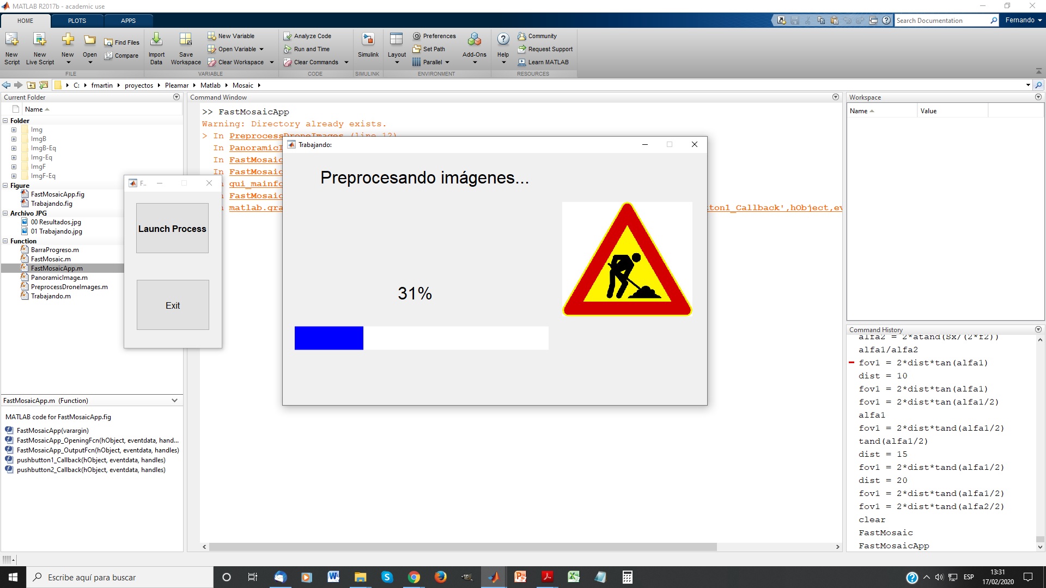1046x588 pixels.
Task: Click the Search Documentation field
Action: pos(942,20)
